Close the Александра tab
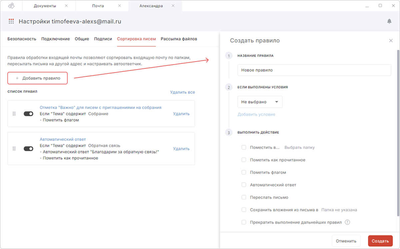The width and height of the screenshot is (400, 249). point(173,6)
